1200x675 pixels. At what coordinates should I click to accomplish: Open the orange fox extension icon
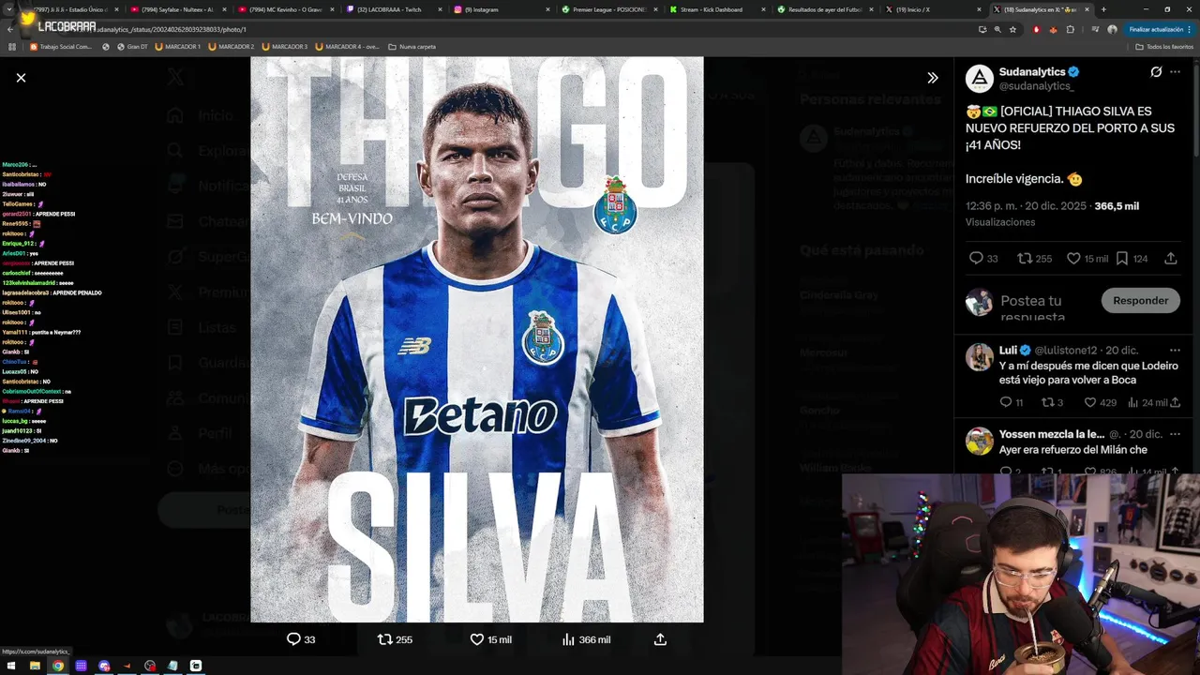1055,29
